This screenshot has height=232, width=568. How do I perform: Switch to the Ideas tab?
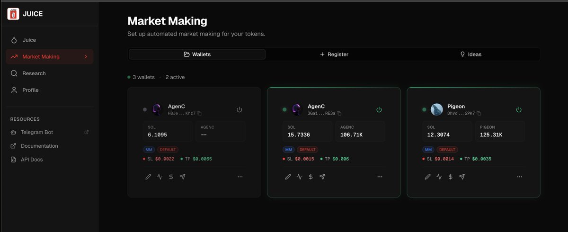(x=470, y=54)
